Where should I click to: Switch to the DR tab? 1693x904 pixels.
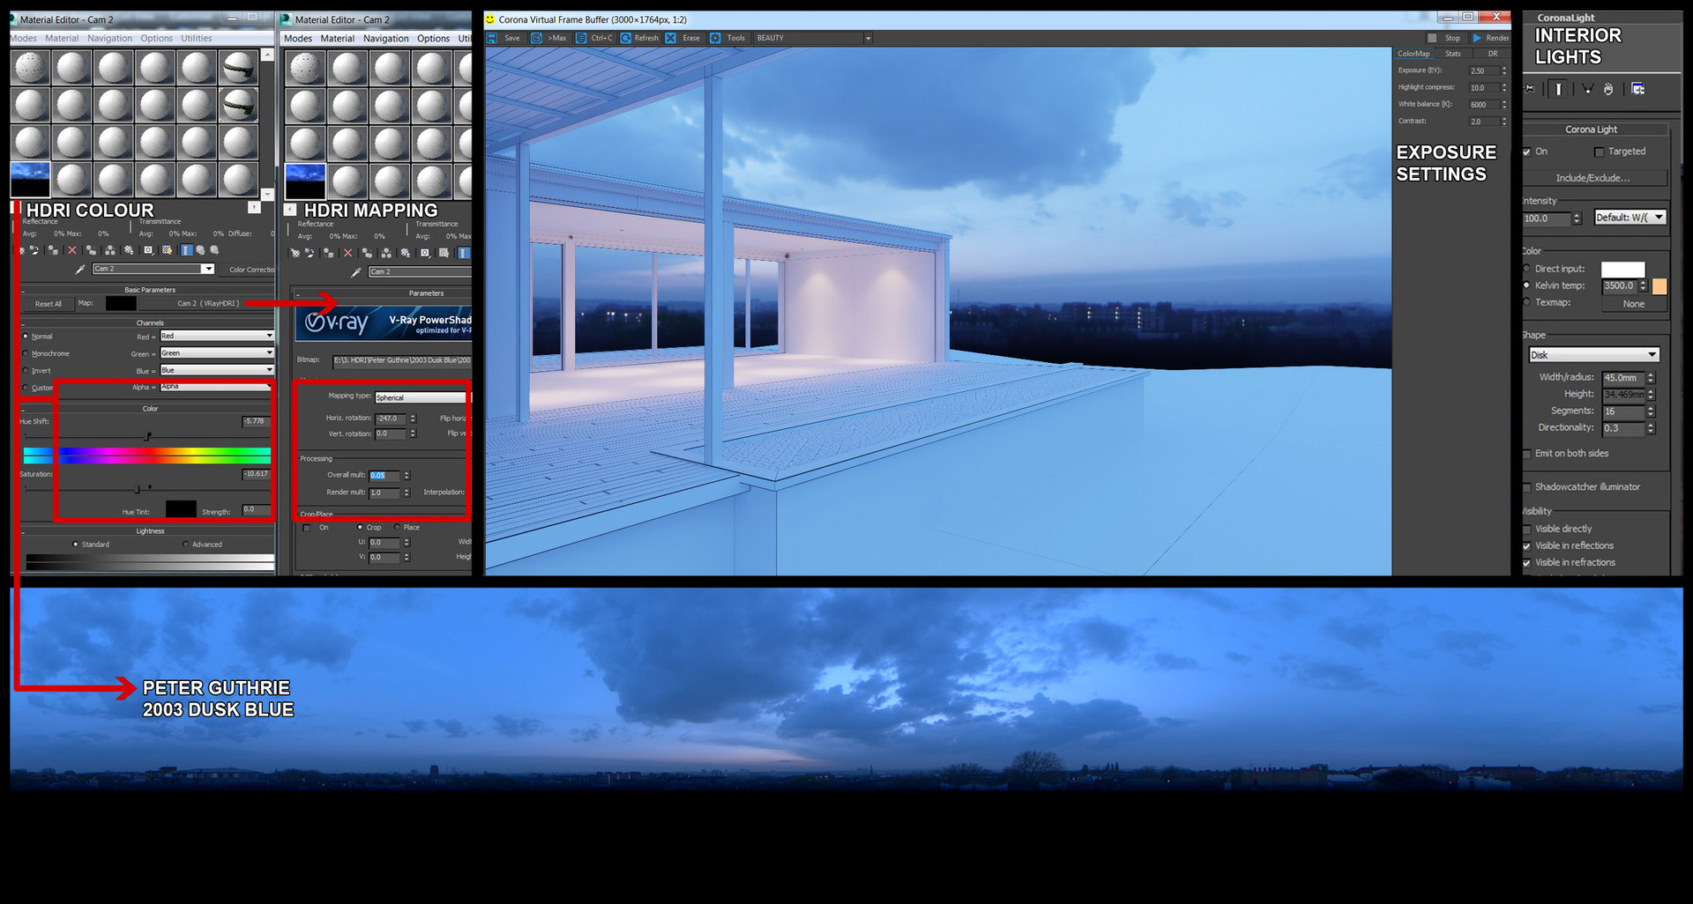tap(1492, 54)
